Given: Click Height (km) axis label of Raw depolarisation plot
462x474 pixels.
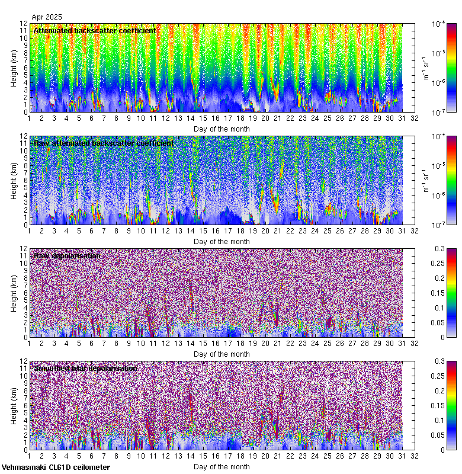Looking at the screenshot, I should (14, 293).
